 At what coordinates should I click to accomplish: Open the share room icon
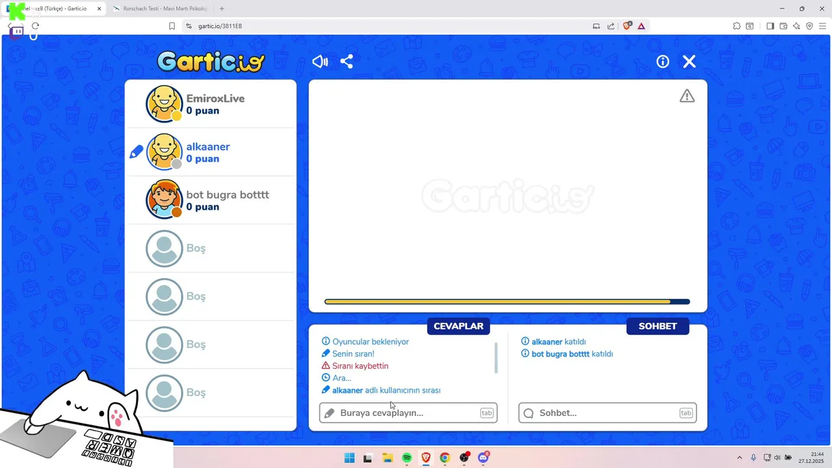tap(346, 61)
